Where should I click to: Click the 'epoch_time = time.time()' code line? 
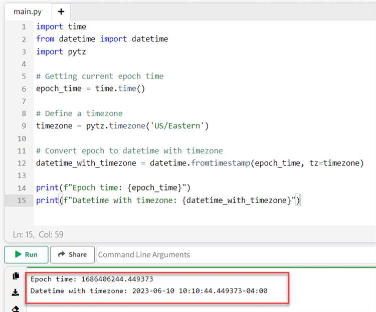(x=90, y=89)
